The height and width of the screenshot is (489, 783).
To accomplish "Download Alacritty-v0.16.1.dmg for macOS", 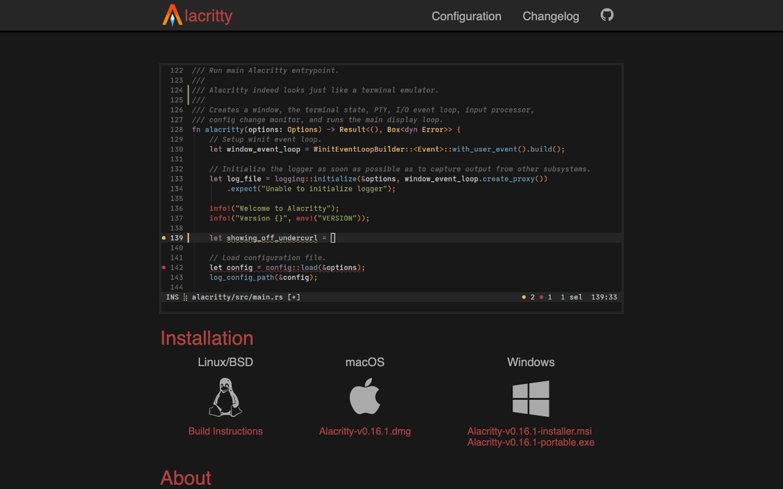I will click(365, 431).
